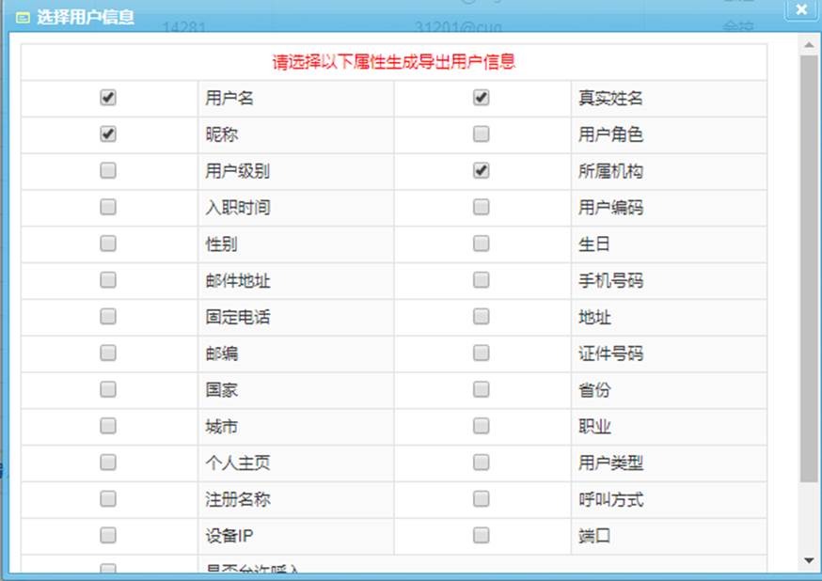Image resolution: width=822 pixels, height=581 pixels.
Task: Enable the 固定电话 checkbox
Action: pyautogui.click(x=108, y=317)
